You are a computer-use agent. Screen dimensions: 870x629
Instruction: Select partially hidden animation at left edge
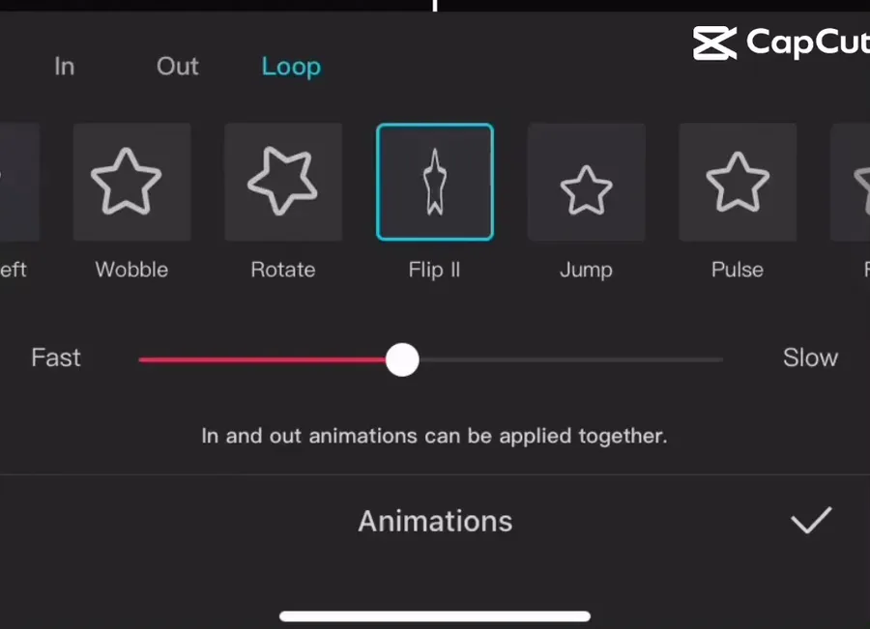click(x=19, y=182)
